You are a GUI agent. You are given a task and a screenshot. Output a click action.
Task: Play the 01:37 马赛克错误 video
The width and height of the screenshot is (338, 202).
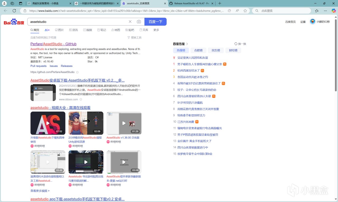coord(86,162)
